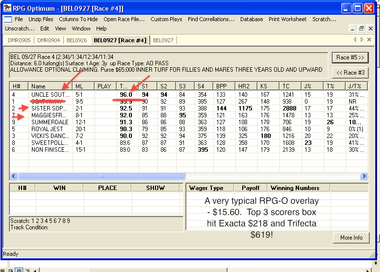Image resolution: width=380 pixels, height=272 pixels.
Task: Sort by the Name column header
Action: tap(51, 86)
